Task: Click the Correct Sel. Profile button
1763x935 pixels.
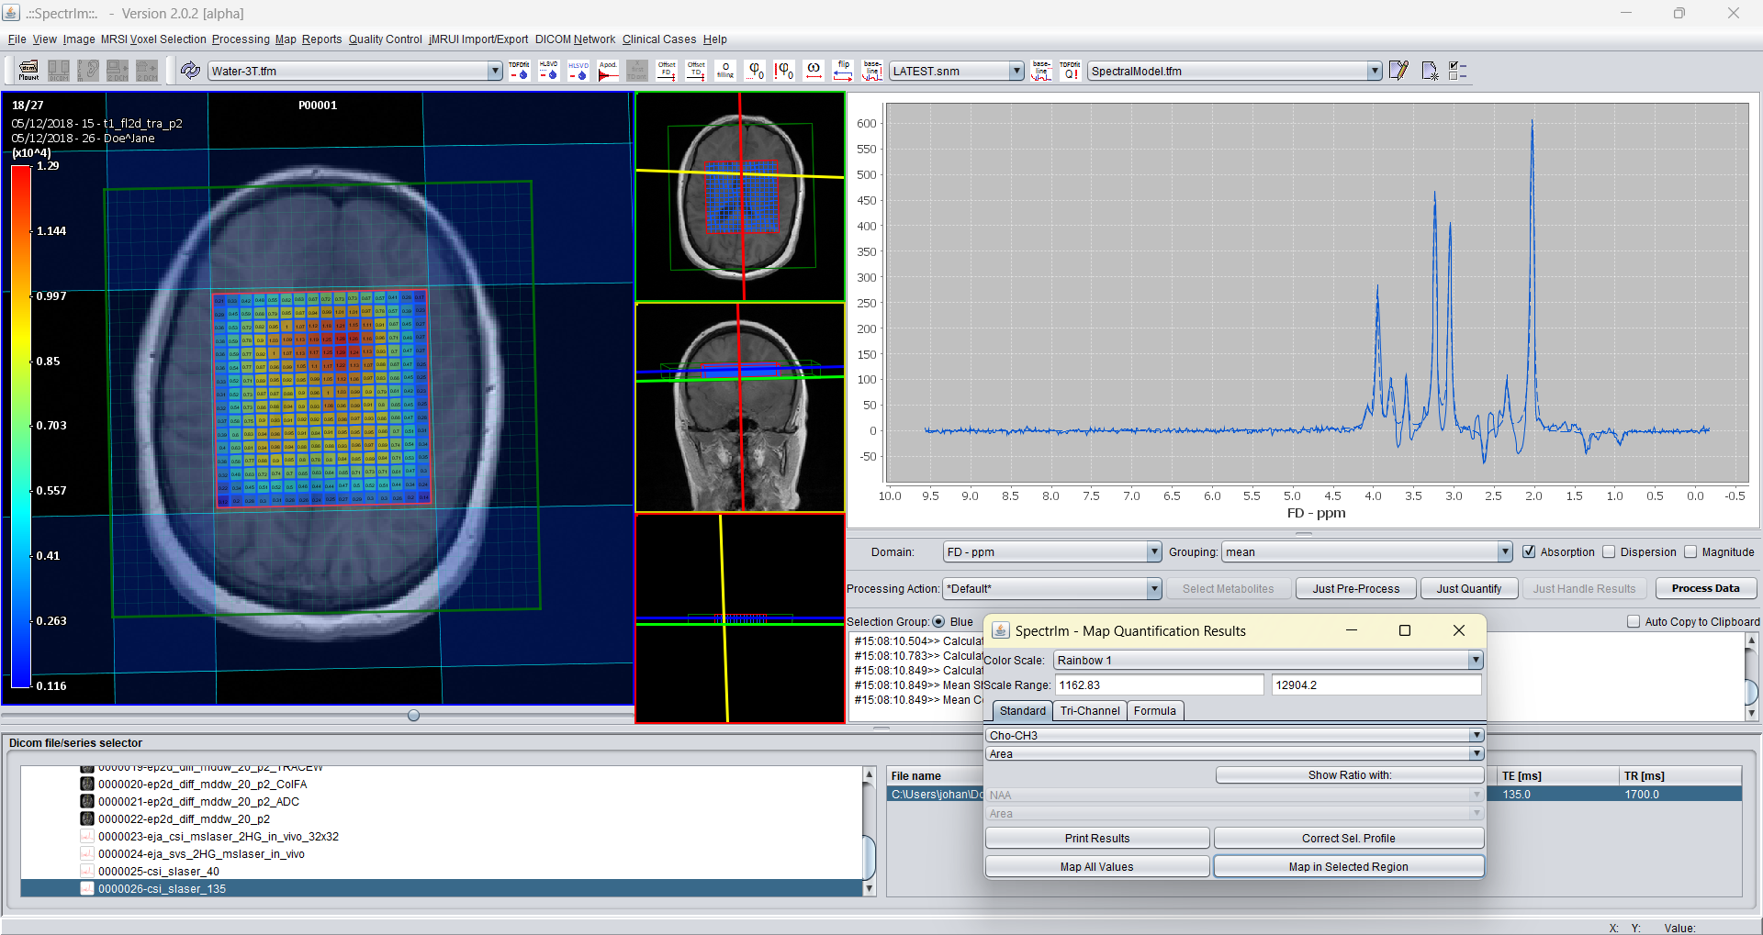Action: [x=1348, y=838]
